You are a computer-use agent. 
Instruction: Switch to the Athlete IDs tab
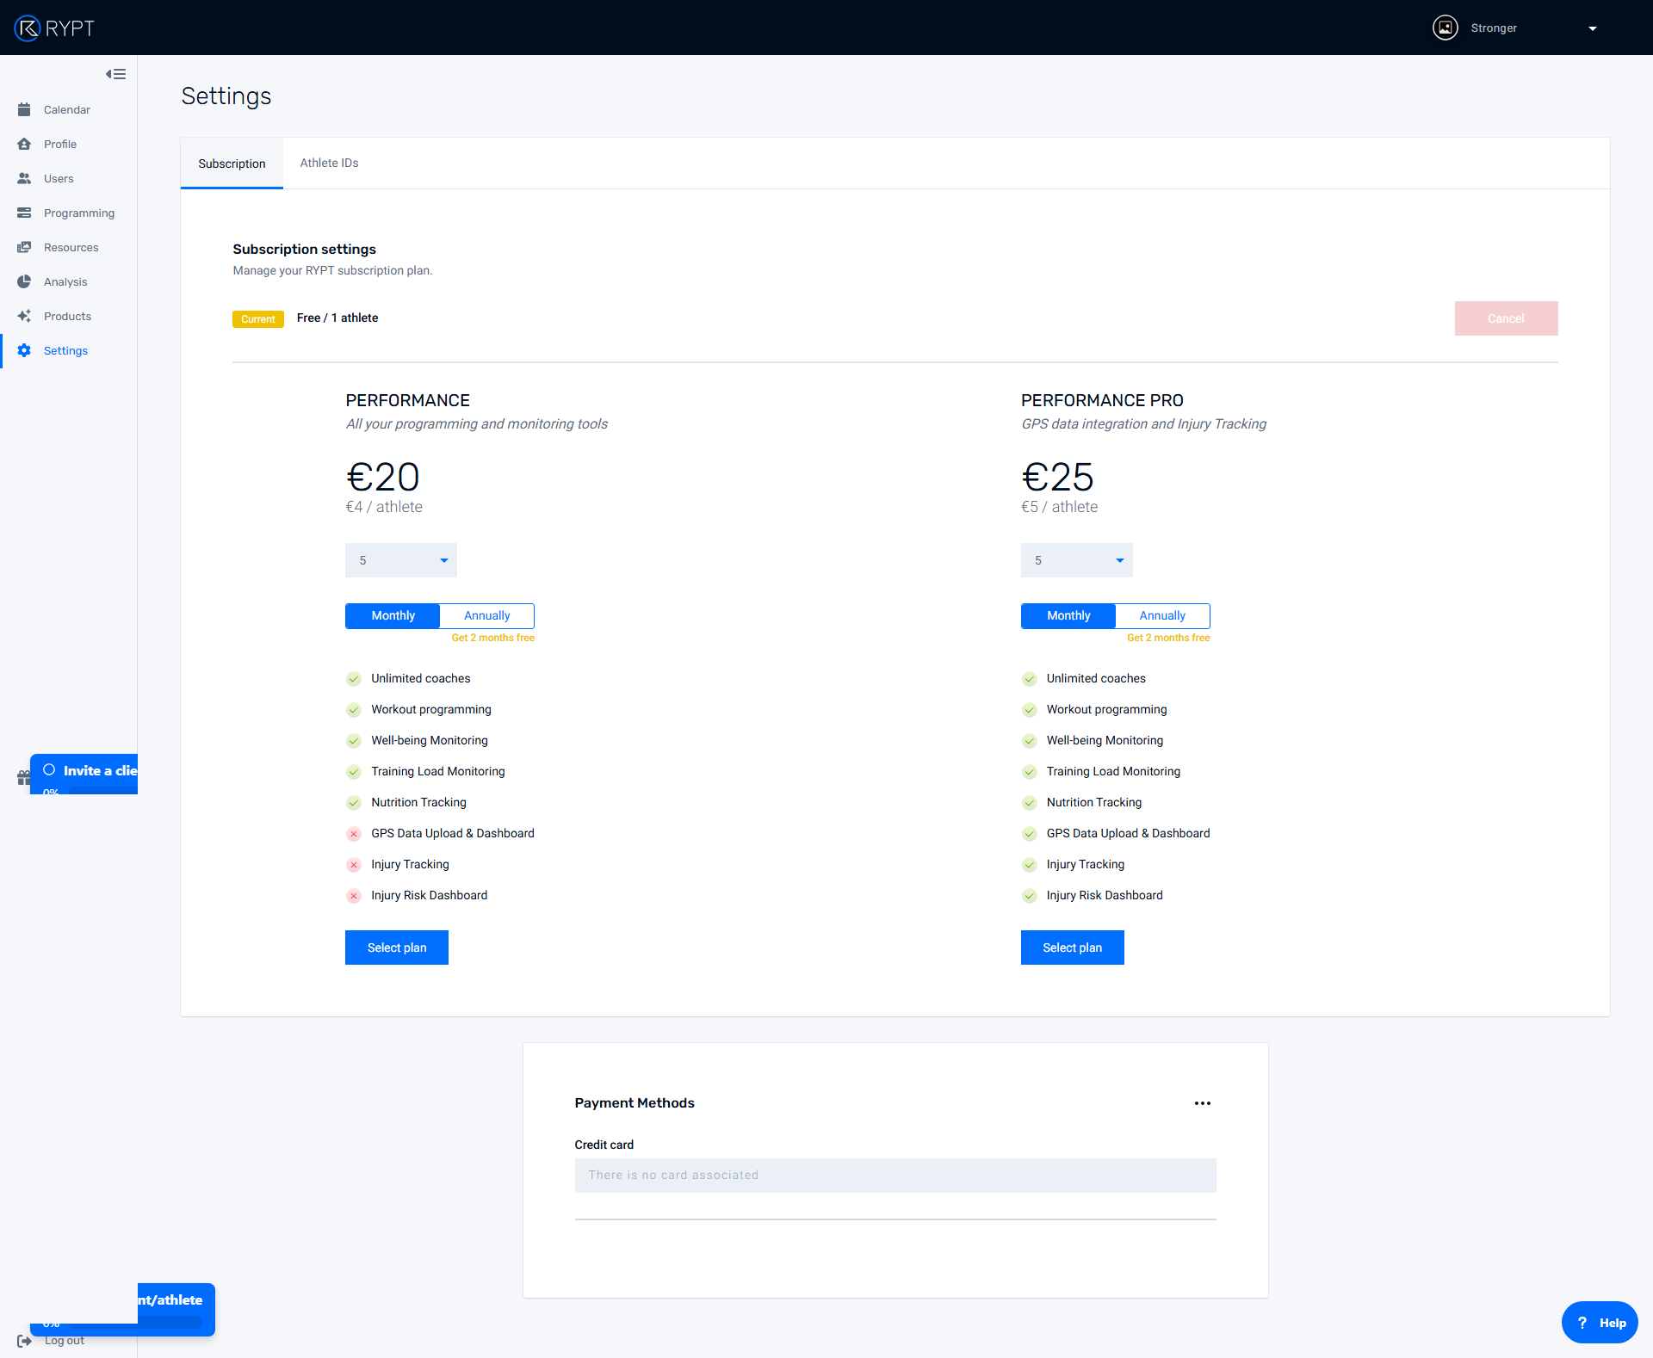click(329, 163)
